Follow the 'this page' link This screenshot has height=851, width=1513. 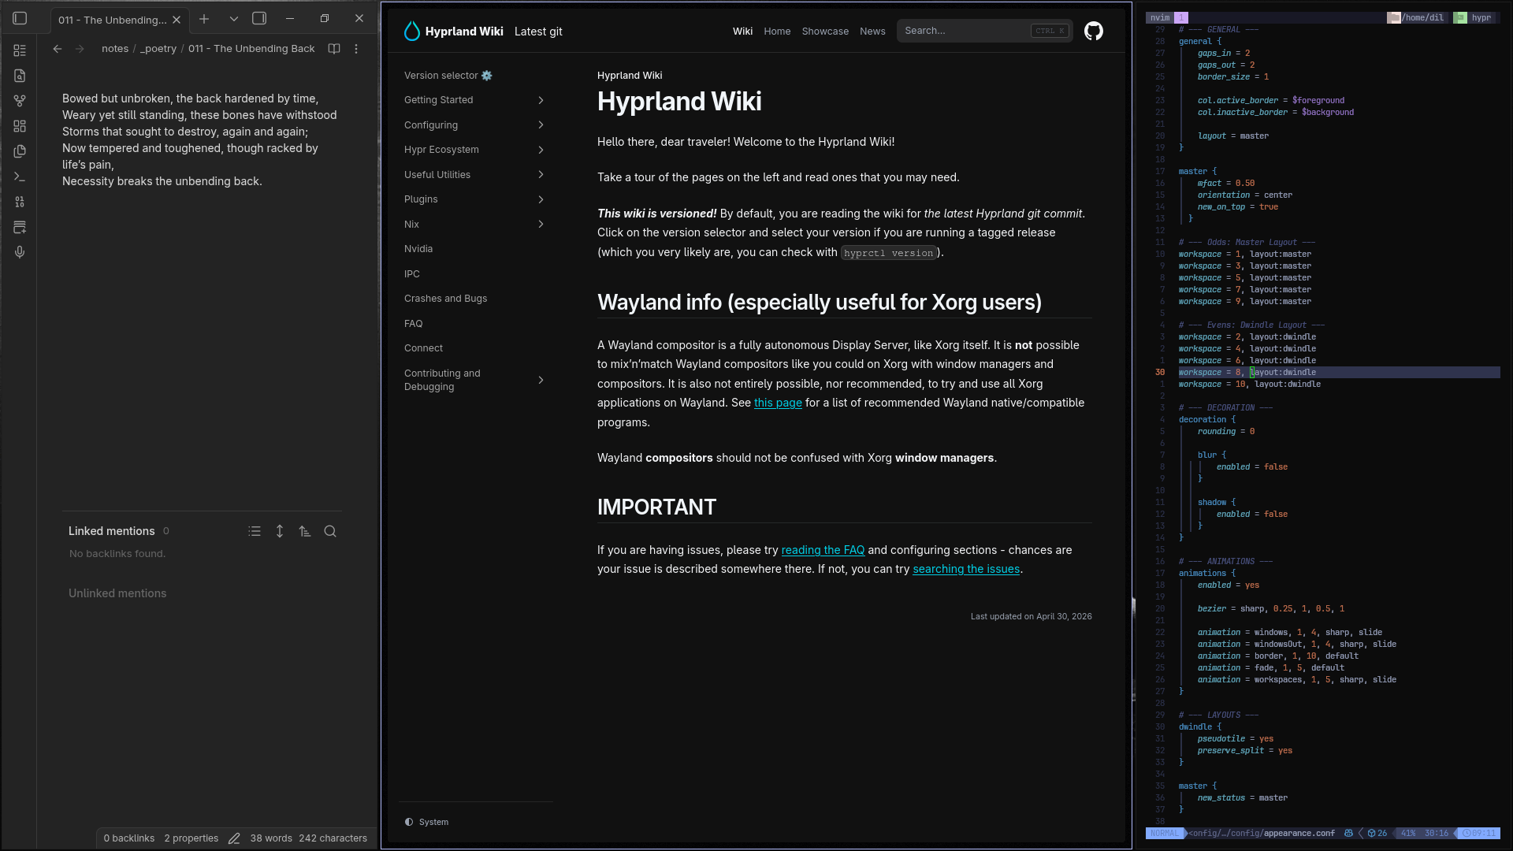point(778,403)
